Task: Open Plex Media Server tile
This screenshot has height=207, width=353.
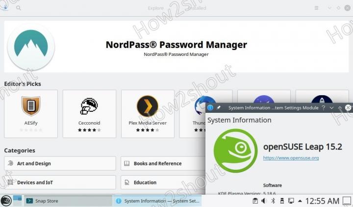Action: point(148,114)
